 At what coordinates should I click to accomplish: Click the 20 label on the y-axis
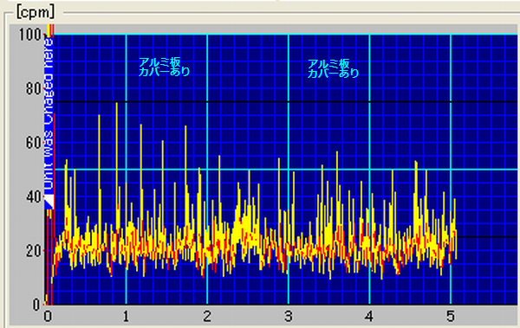pyautogui.click(x=34, y=251)
